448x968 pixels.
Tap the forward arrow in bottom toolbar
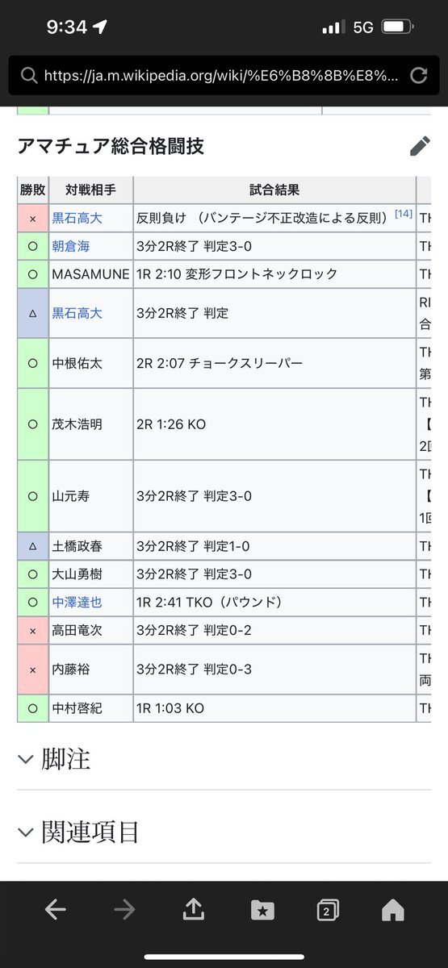point(124,911)
